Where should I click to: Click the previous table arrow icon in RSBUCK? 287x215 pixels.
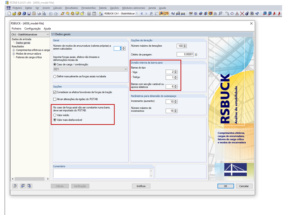pos(22,186)
